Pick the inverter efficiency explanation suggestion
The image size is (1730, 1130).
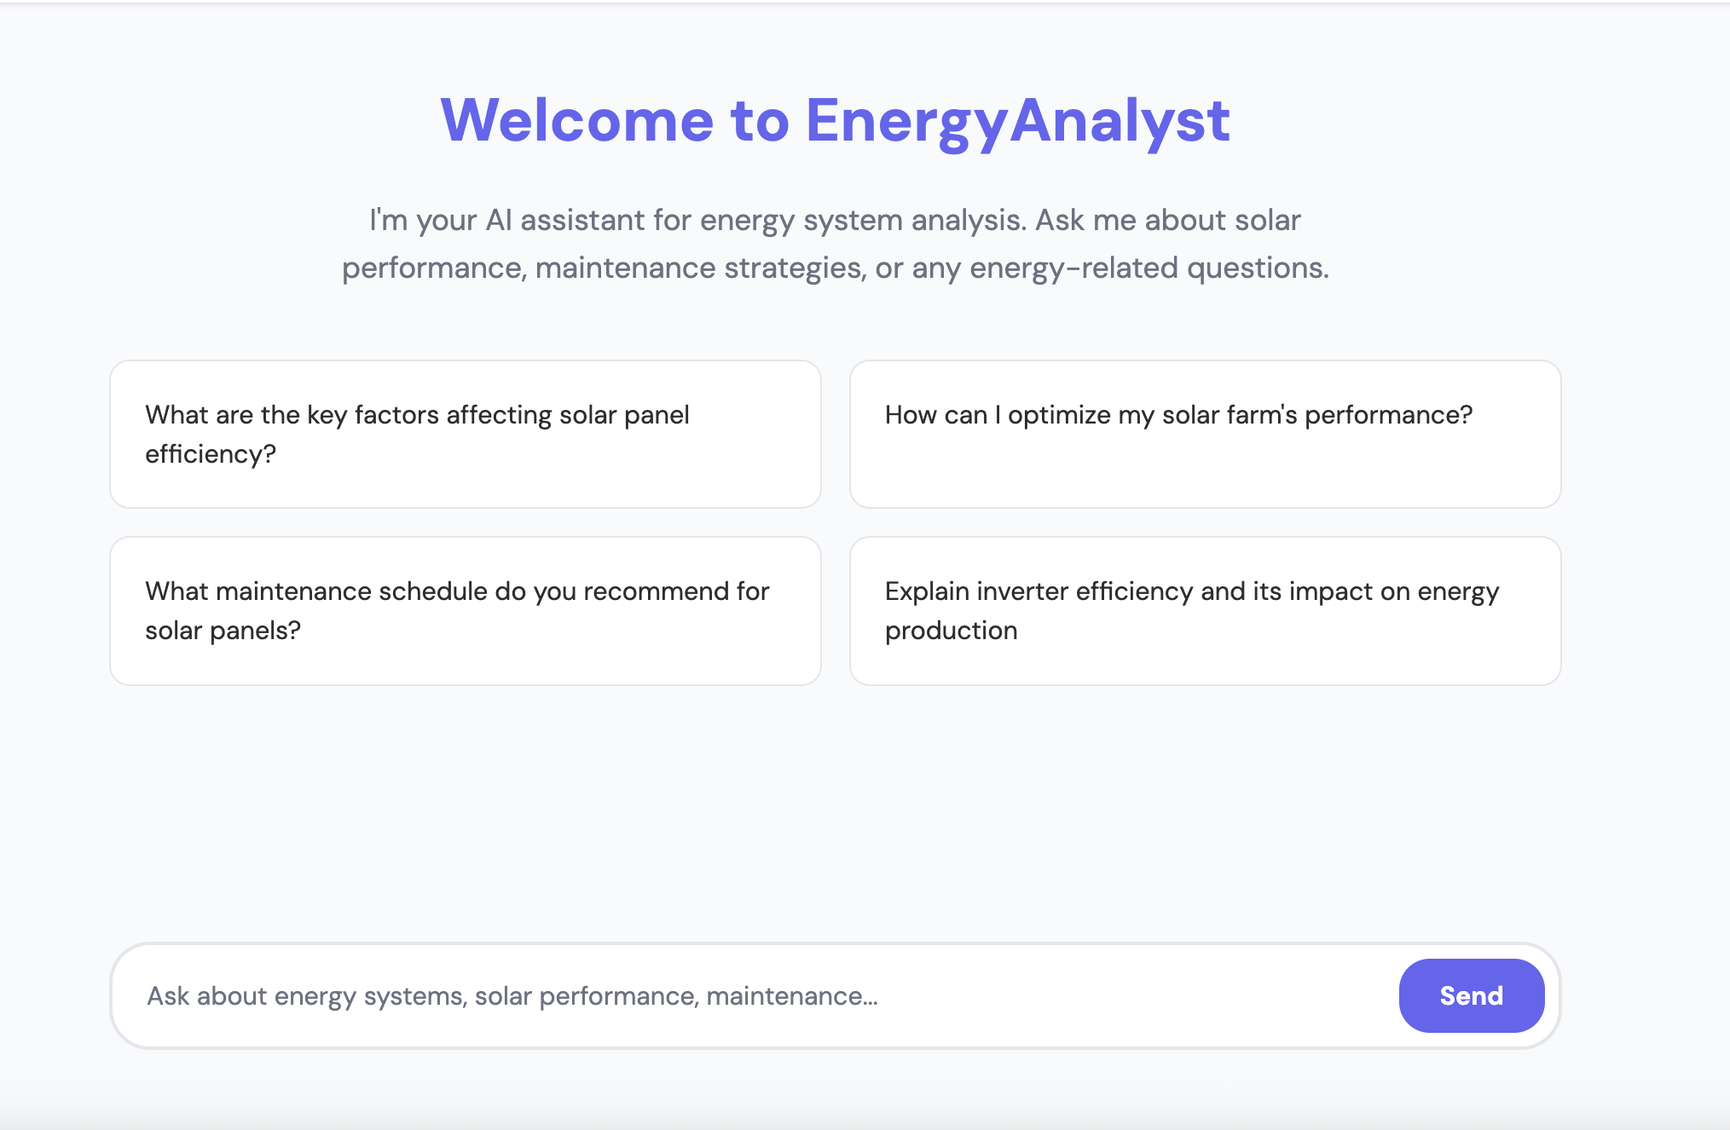coord(1205,610)
